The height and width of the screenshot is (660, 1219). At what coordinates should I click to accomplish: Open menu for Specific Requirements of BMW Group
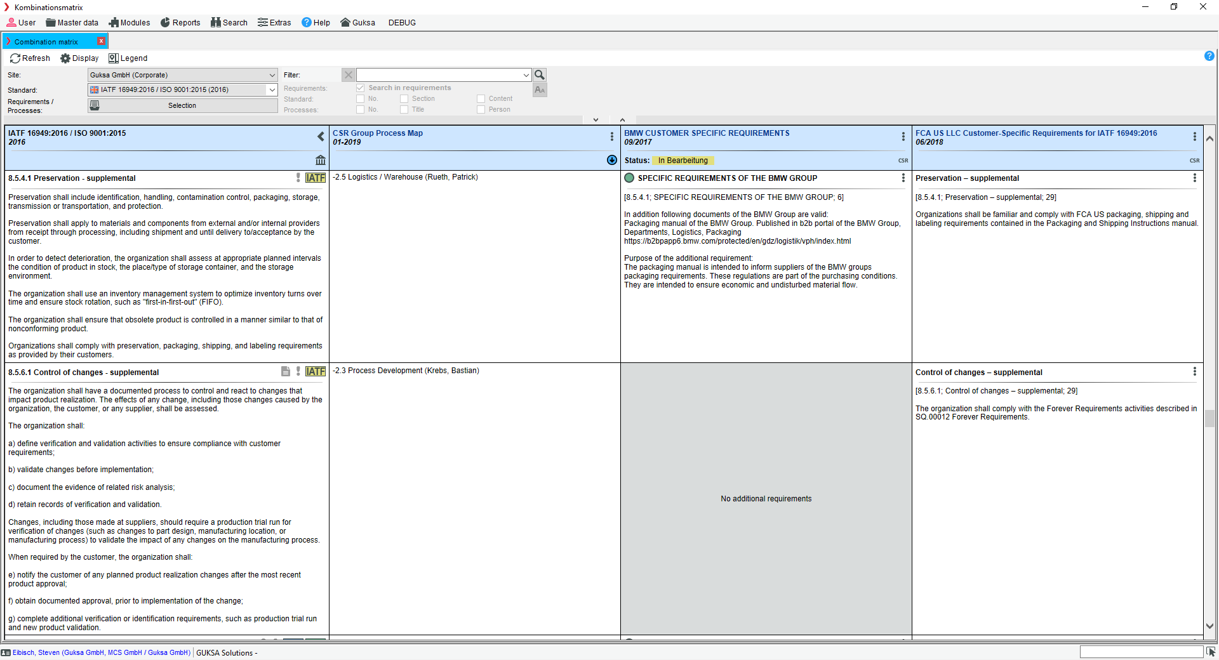pyautogui.click(x=903, y=178)
